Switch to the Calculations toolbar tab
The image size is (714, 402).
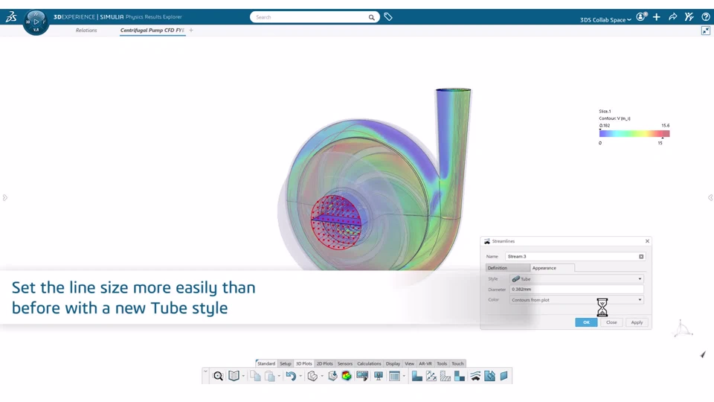tap(369, 364)
